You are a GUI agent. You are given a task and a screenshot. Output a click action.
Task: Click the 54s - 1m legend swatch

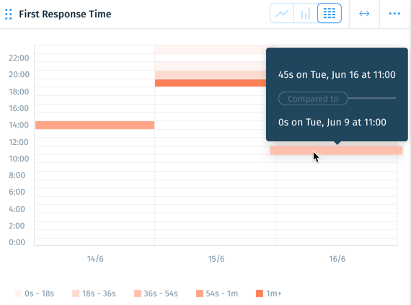point(200,293)
